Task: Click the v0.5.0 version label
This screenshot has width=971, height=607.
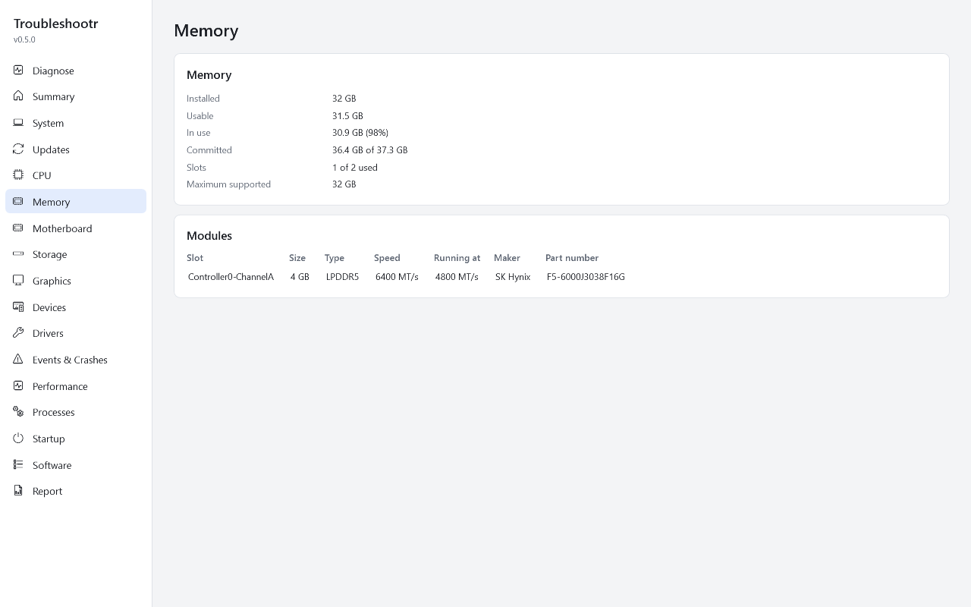Action: (24, 39)
